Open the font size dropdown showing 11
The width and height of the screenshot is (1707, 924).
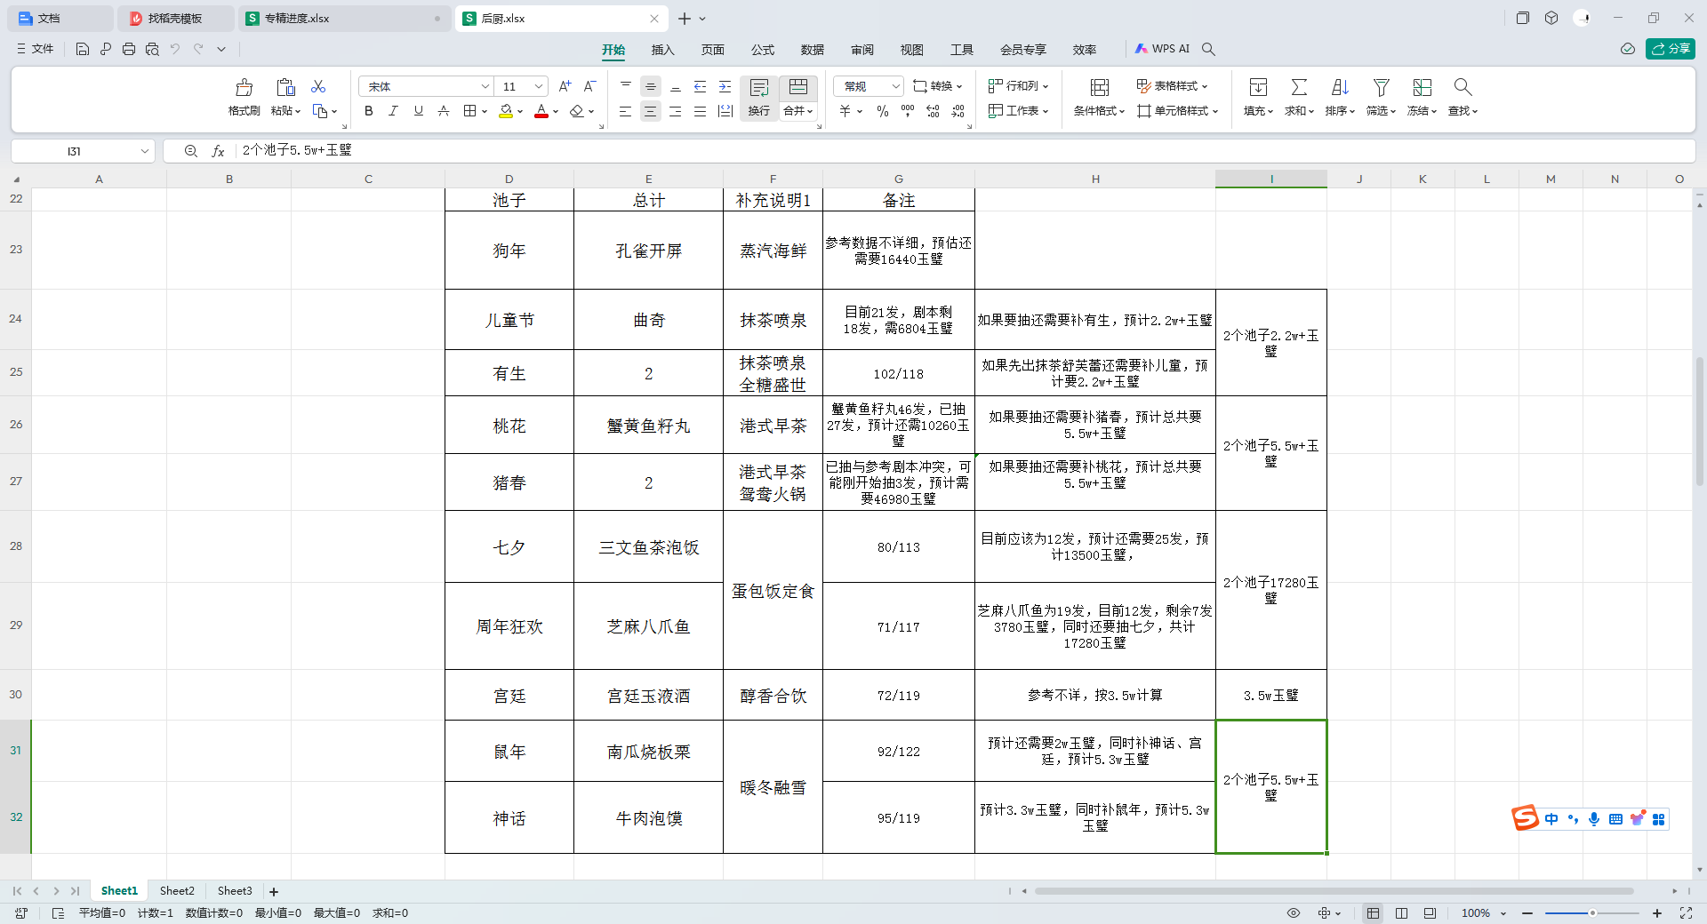click(x=539, y=86)
